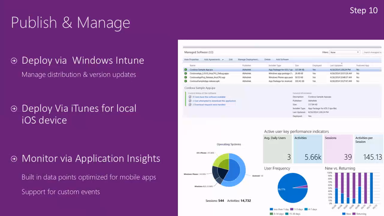Sort by the Size column header
The image size is (384, 216).
pyautogui.click(x=297, y=66)
